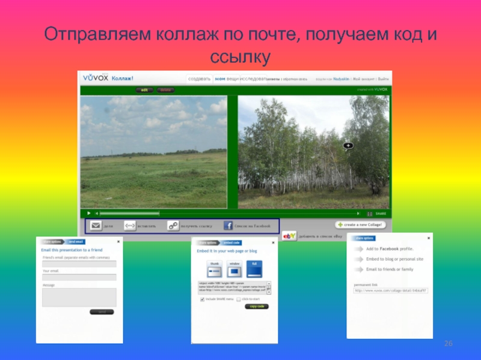Image resolution: width=481 pixels, height=360 pixels.
Task: Click share options breadcrumb in embed code dialog
Action: pyautogui.click(x=208, y=243)
